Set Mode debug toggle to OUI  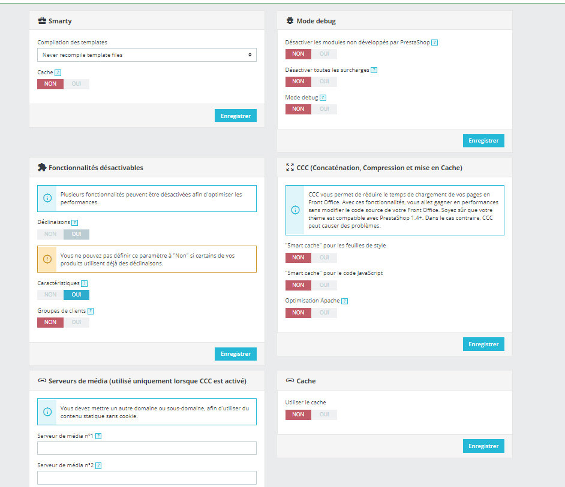pyautogui.click(x=324, y=109)
